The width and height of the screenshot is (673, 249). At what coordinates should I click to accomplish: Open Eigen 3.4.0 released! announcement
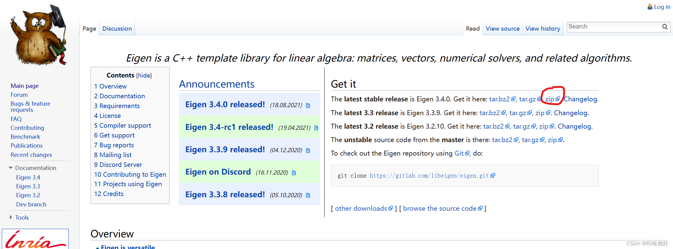[x=225, y=104]
